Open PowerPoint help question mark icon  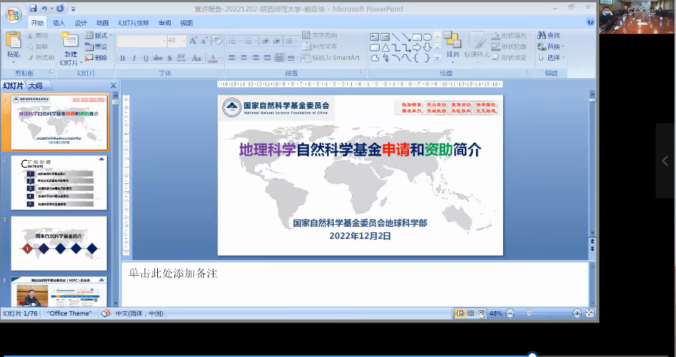[590, 23]
